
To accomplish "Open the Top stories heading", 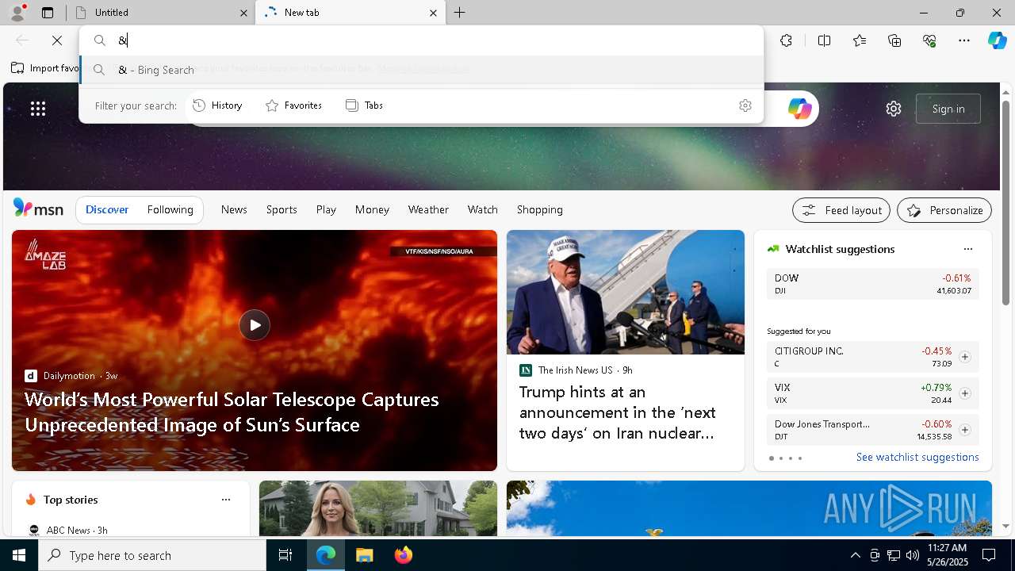I will 71,500.
